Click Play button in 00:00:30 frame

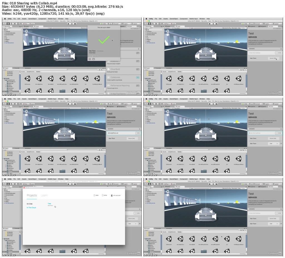(x=68, y=24)
